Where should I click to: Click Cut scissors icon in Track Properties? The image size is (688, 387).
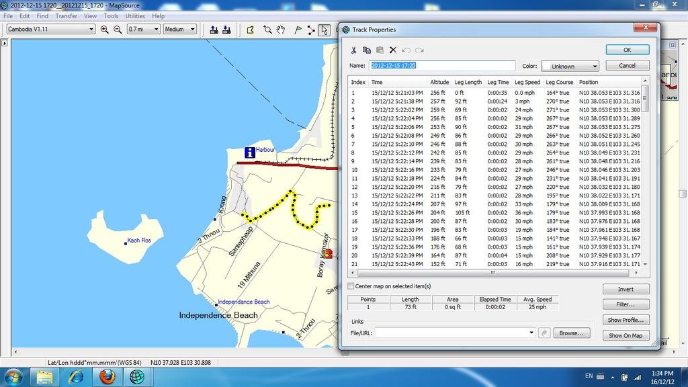point(353,50)
